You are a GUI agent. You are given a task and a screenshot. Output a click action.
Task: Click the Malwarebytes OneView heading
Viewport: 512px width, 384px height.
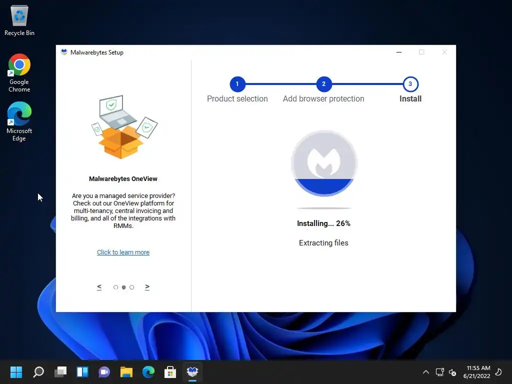coord(123,179)
